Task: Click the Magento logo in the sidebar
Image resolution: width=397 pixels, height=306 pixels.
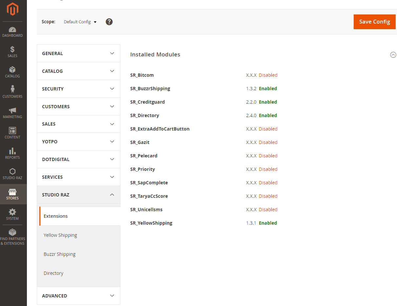Action: [x=12, y=9]
